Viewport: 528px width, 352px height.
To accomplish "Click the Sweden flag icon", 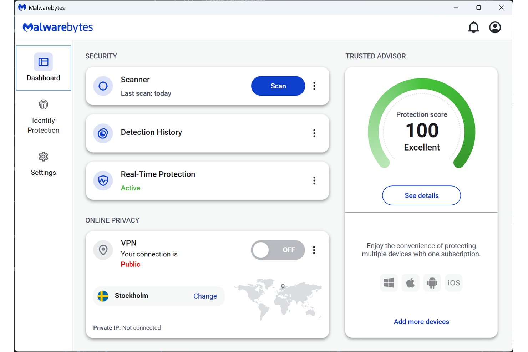I will 103,296.
